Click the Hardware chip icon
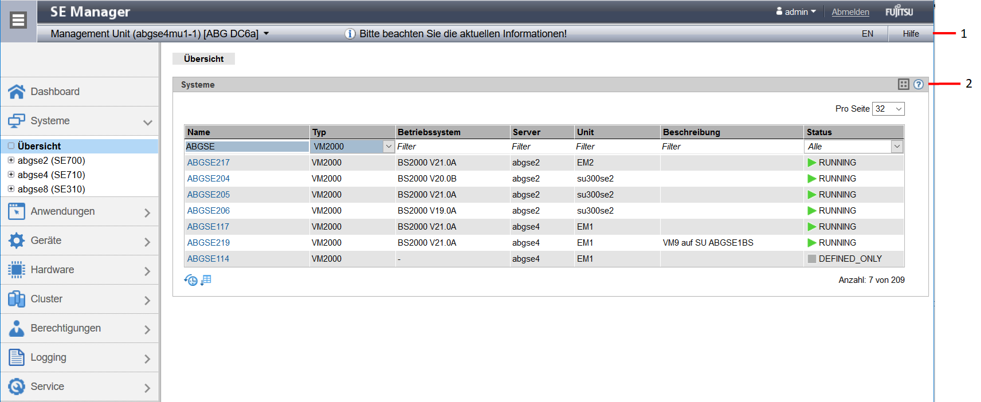Image resolution: width=981 pixels, height=402 pixels. click(x=17, y=270)
